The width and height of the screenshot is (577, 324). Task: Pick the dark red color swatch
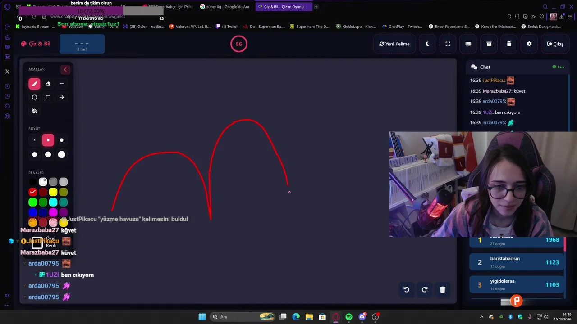pyautogui.click(x=43, y=192)
